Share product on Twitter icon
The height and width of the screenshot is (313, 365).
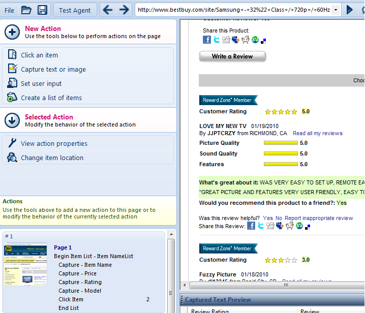pyautogui.click(x=217, y=40)
